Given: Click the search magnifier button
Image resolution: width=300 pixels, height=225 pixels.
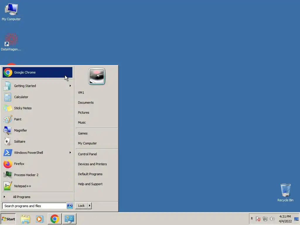Looking at the screenshot, I should (x=70, y=206).
